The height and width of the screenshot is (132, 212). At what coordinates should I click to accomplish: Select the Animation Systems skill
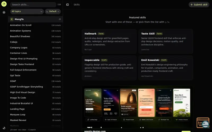click(x=36, y=31)
